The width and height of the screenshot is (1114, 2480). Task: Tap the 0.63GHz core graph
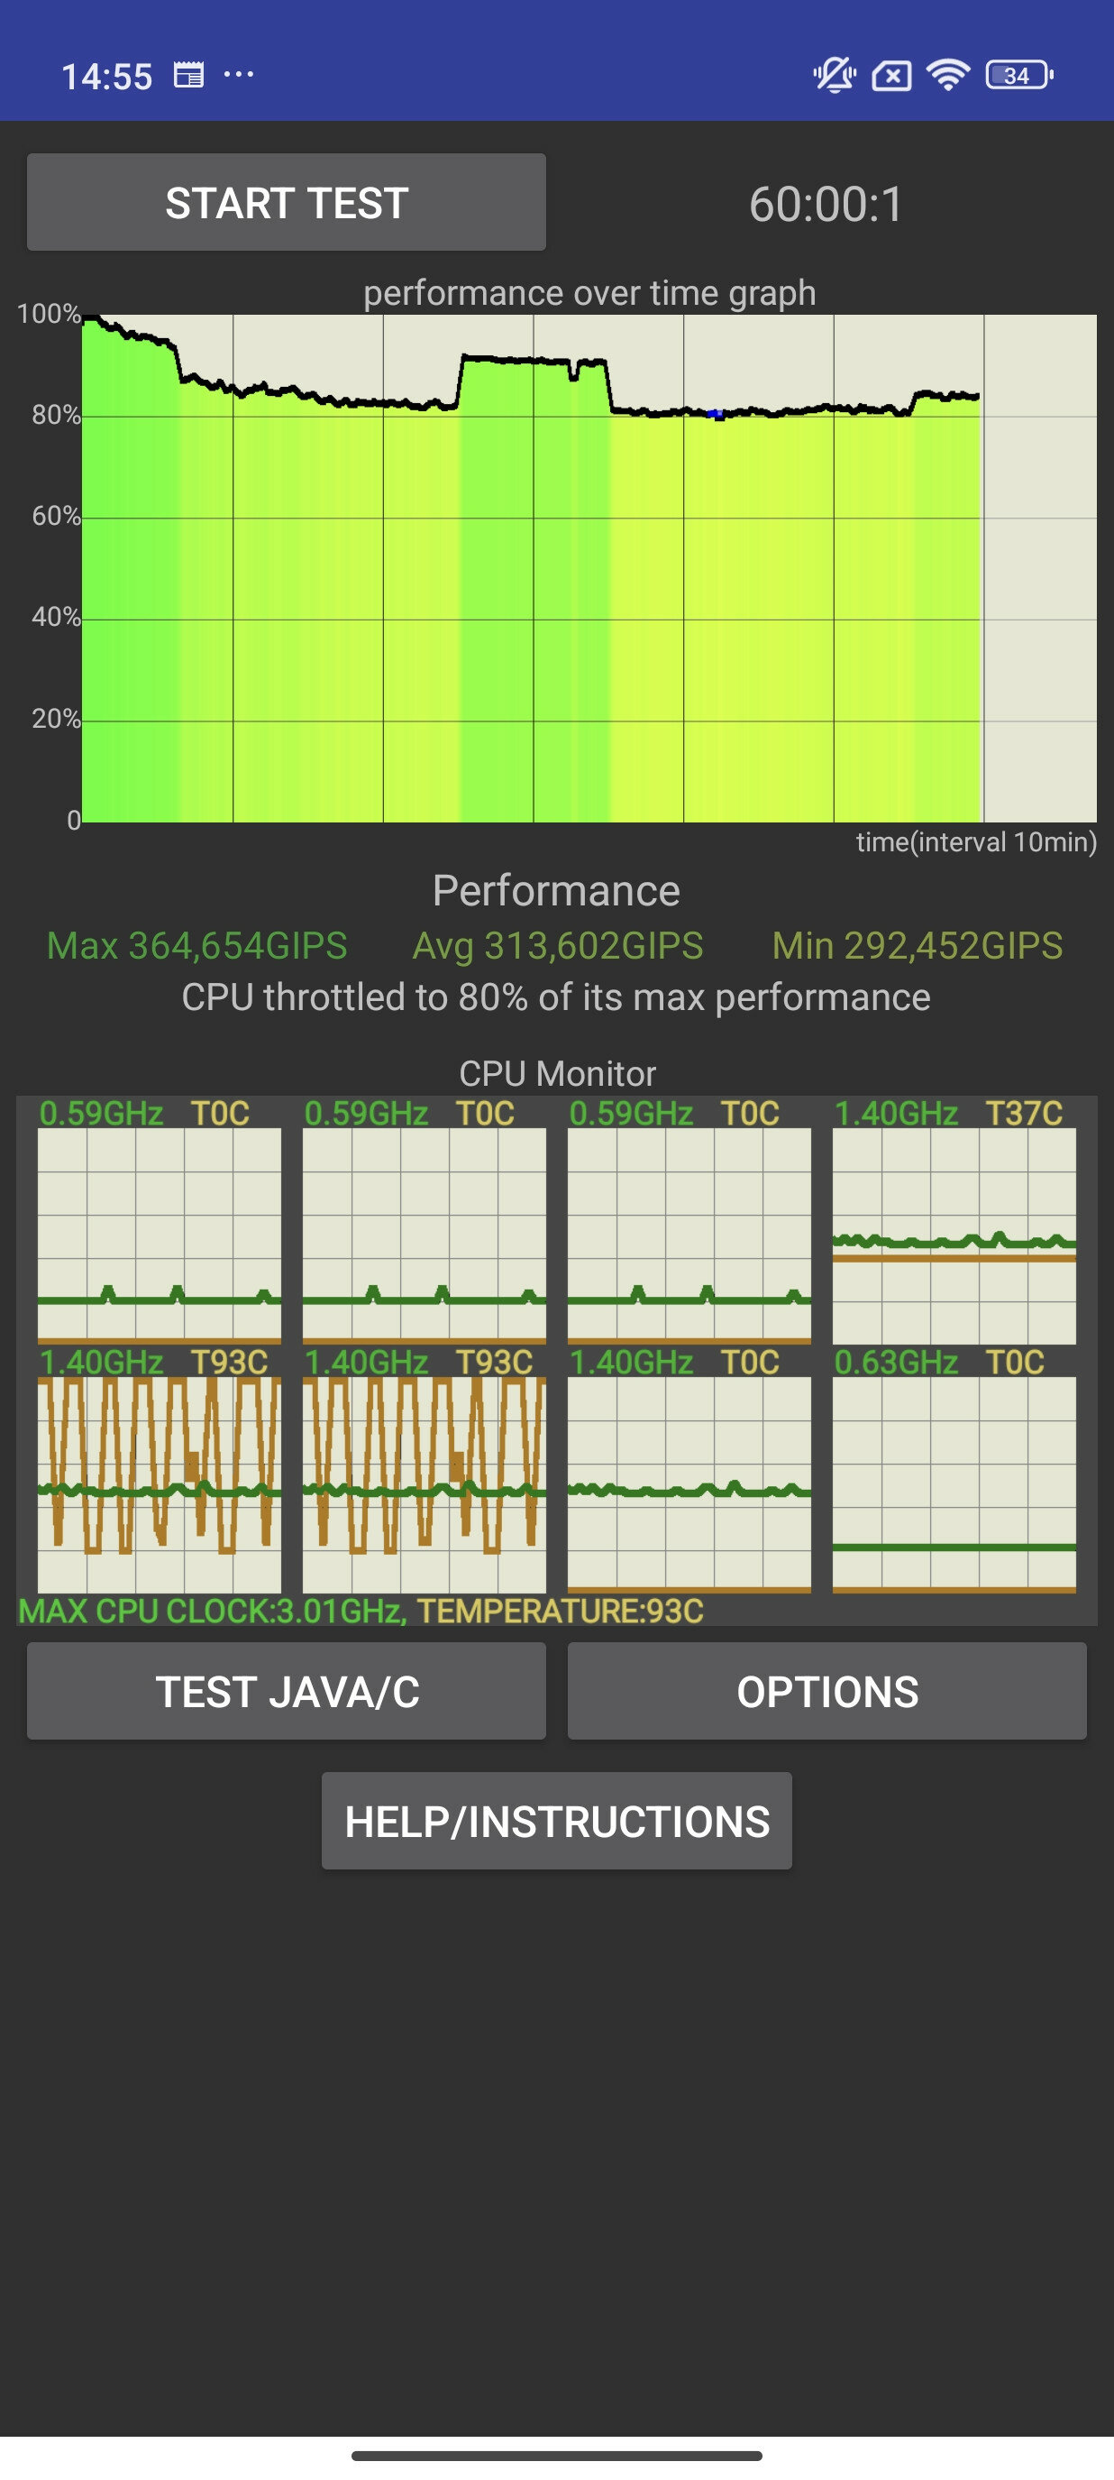(954, 1483)
